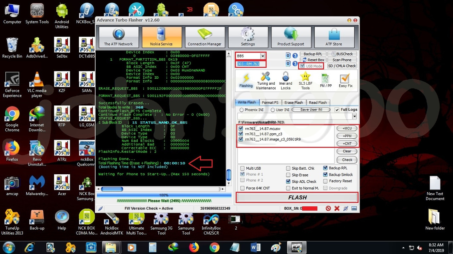Click the Save User INI button
The image size is (453, 254).
coord(311,110)
